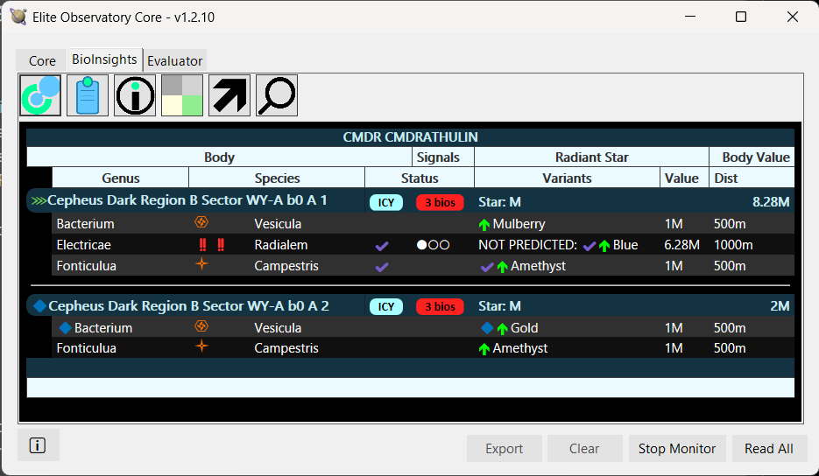This screenshot has width=819, height=476.
Task: Click the magnifying glass search toolbar icon
Action: click(x=277, y=95)
